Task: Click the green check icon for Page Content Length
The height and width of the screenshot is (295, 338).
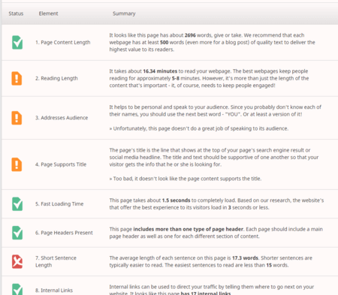Action: (17, 42)
